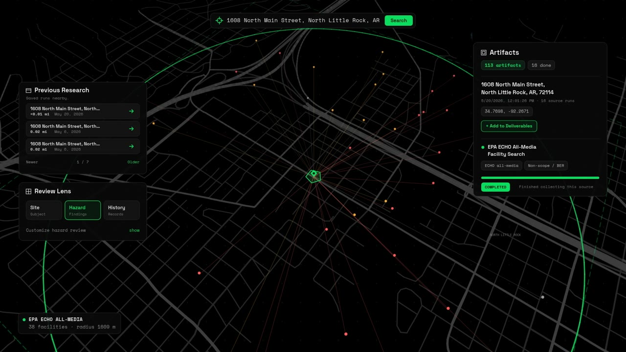This screenshot has width=626, height=352.
Task: Switch to the 113 artifacts tab
Action: 503,65
